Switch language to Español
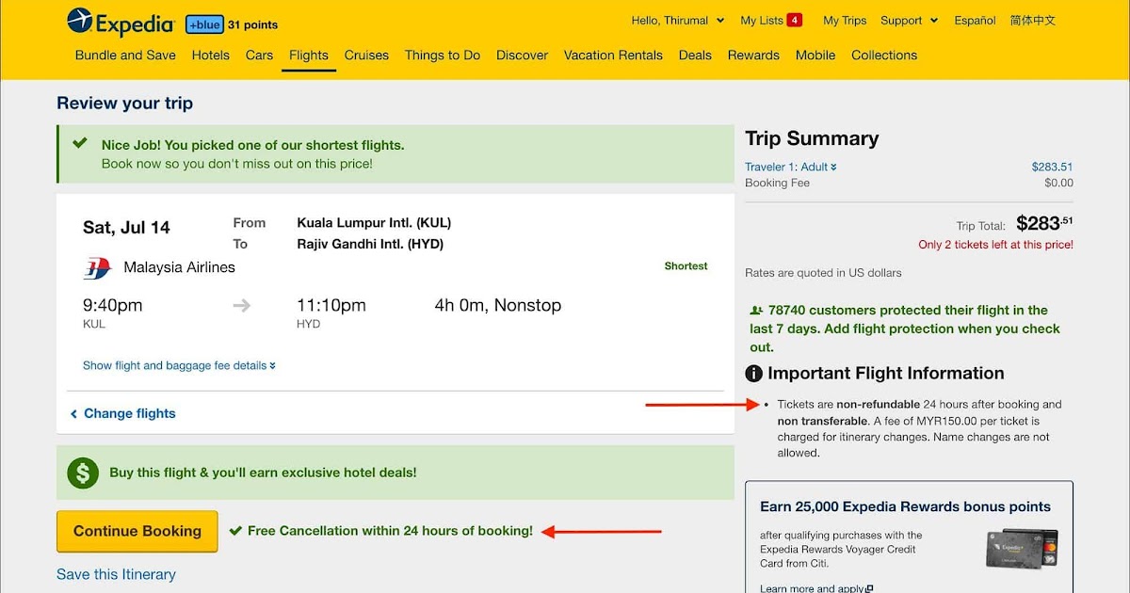 click(x=975, y=20)
